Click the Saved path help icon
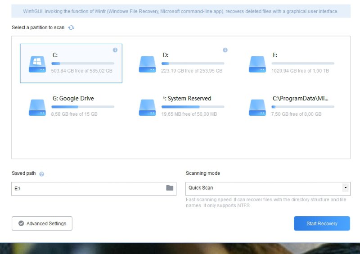This screenshot has height=254, width=360. [x=41, y=174]
